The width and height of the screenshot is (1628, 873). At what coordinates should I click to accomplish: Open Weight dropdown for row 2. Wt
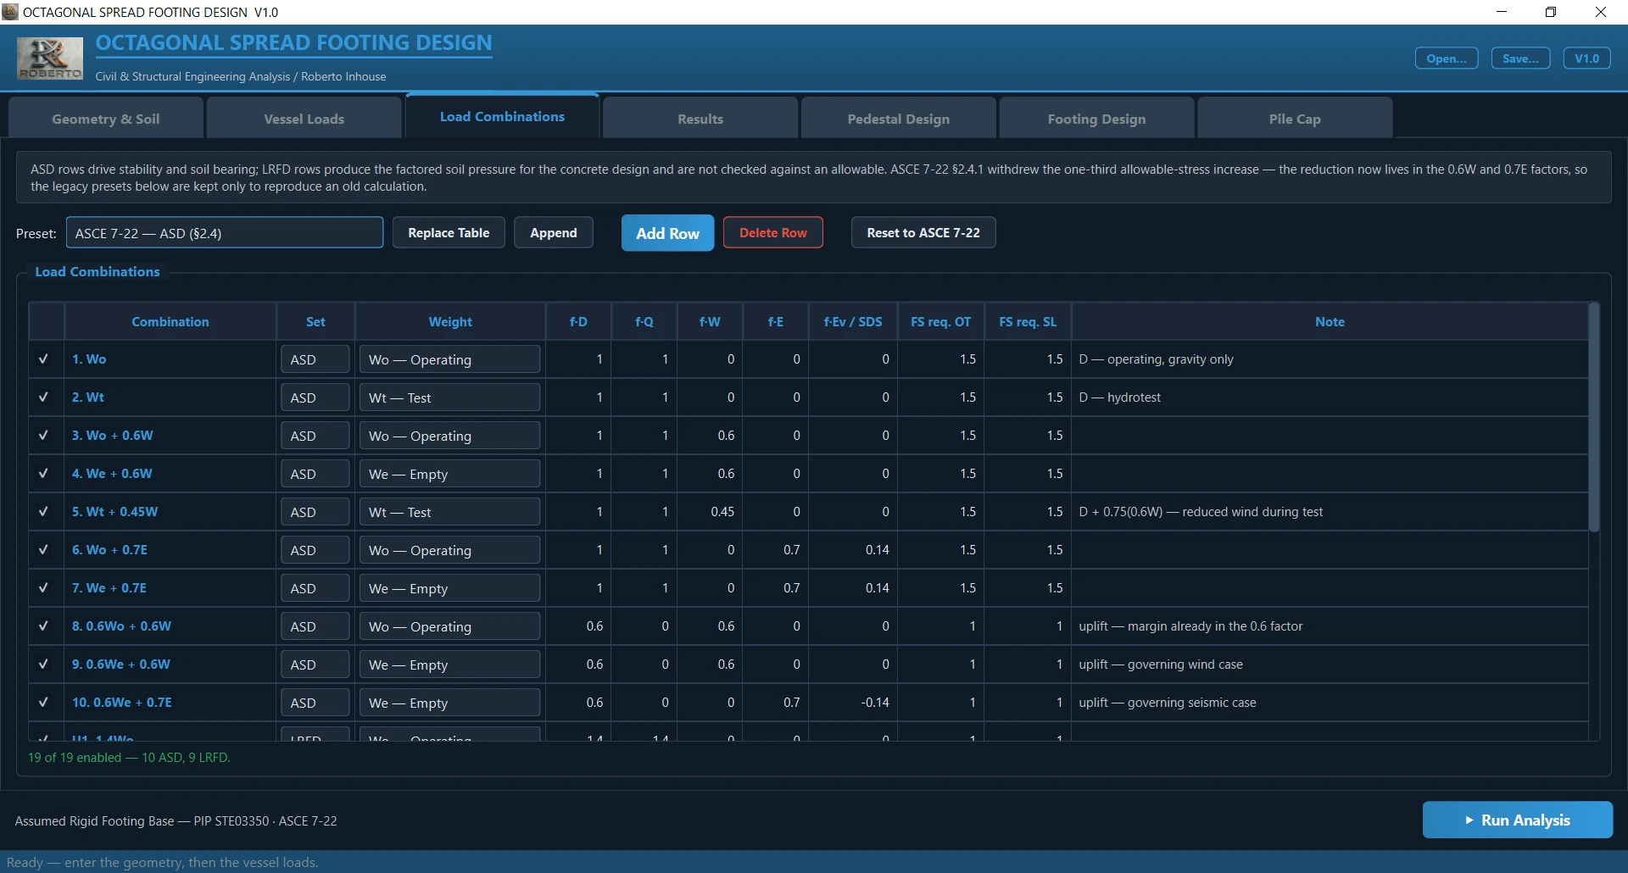449,398
